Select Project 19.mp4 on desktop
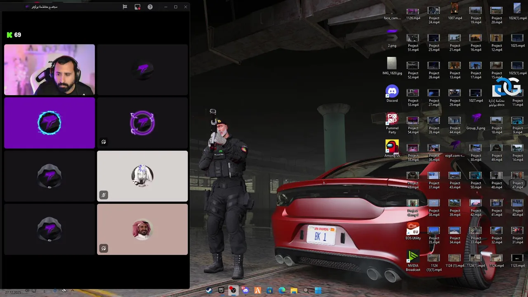The image size is (528, 297). pyautogui.click(x=476, y=16)
